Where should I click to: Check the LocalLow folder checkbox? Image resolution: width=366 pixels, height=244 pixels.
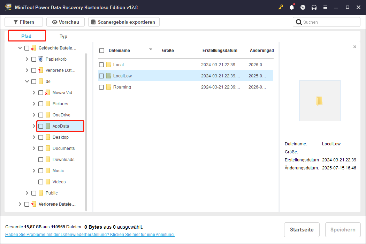pos(101,76)
